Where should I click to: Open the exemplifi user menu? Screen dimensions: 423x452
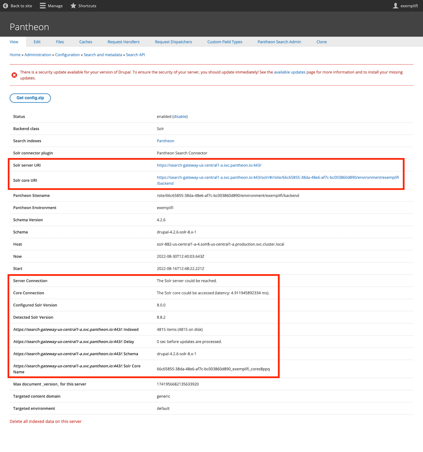pyautogui.click(x=409, y=6)
